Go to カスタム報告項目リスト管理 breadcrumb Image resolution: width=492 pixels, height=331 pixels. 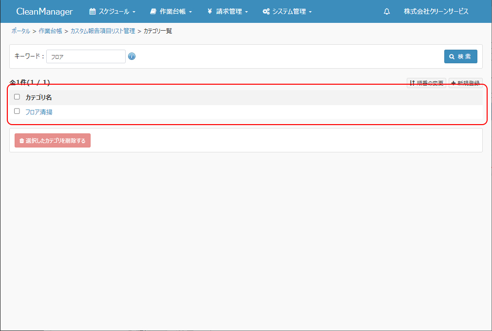pos(103,31)
